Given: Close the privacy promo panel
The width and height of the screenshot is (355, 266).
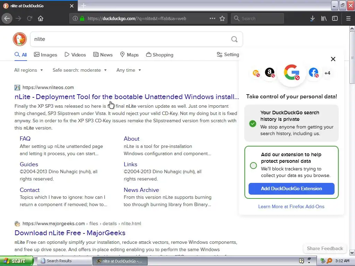Looking at the screenshot, I should pos(333,59).
